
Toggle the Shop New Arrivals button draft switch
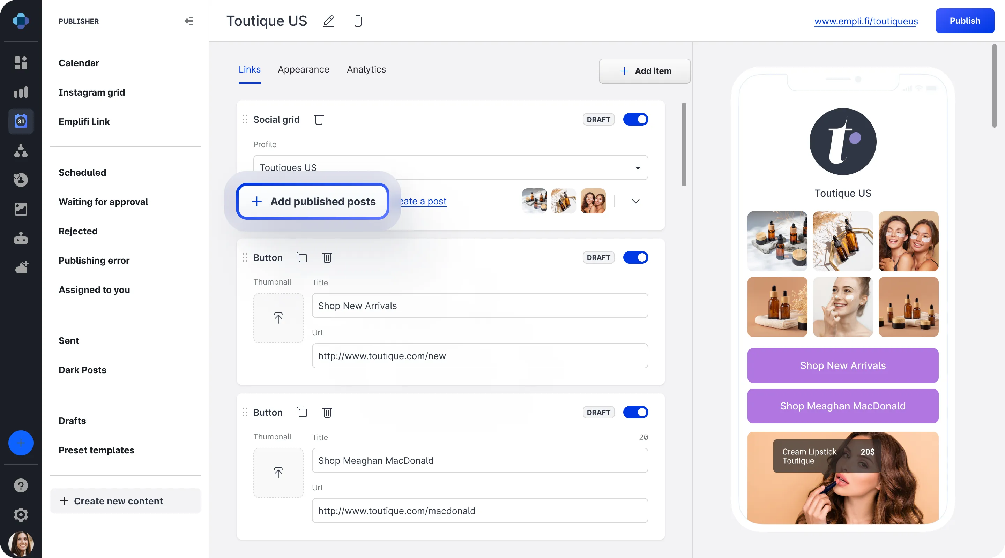[635, 257]
